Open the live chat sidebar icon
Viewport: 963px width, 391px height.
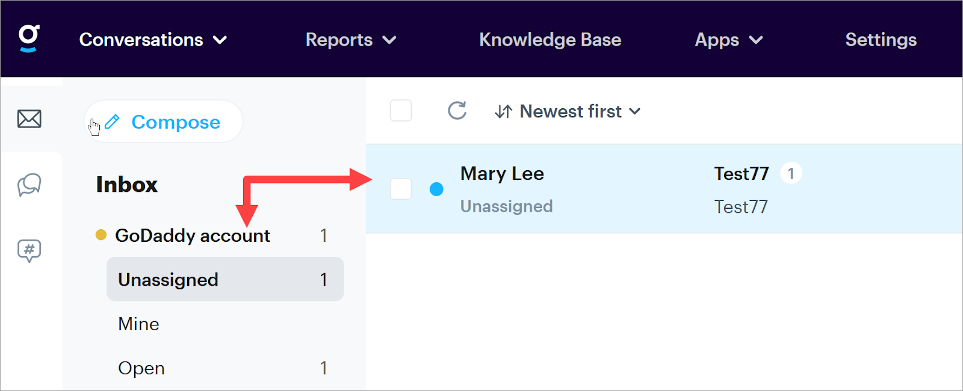[x=29, y=185]
